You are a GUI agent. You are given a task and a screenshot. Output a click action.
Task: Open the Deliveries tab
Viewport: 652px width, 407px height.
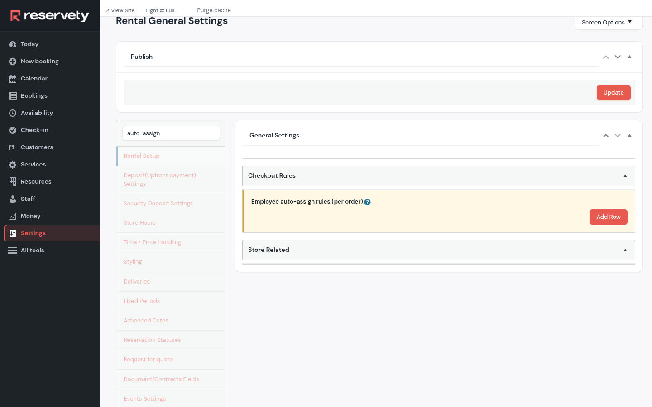[171, 282]
